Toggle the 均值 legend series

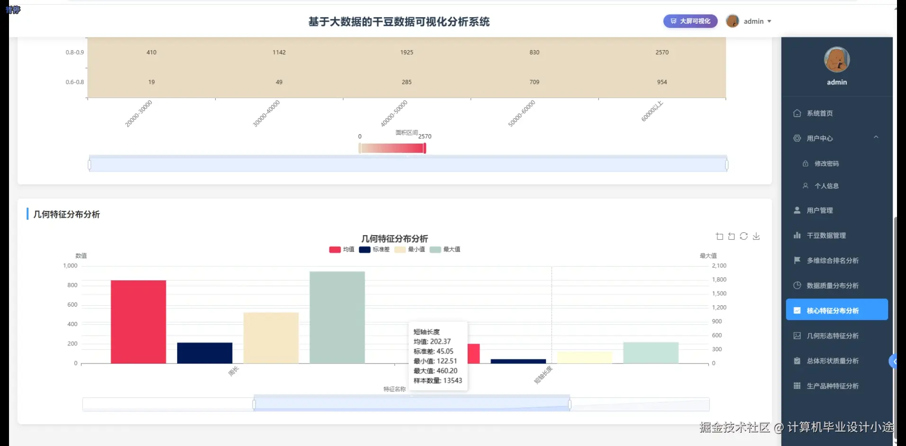[340, 249]
